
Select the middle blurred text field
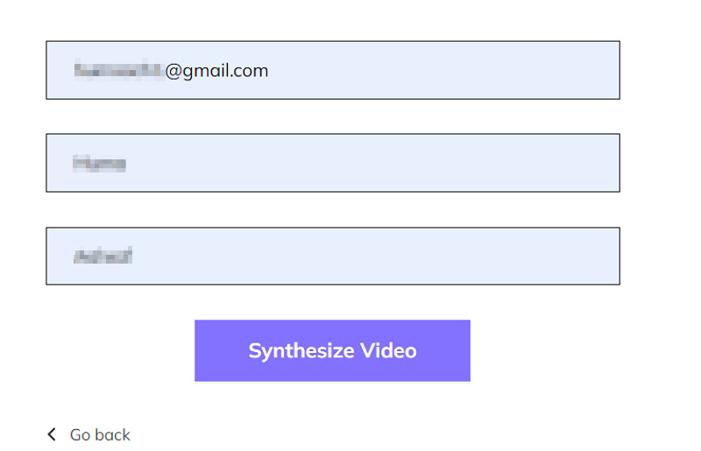pyautogui.click(x=333, y=163)
